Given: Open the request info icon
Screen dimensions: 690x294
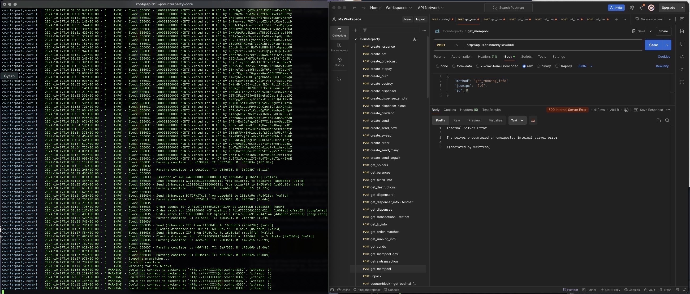Looking at the screenshot, I should (x=682, y=82).
